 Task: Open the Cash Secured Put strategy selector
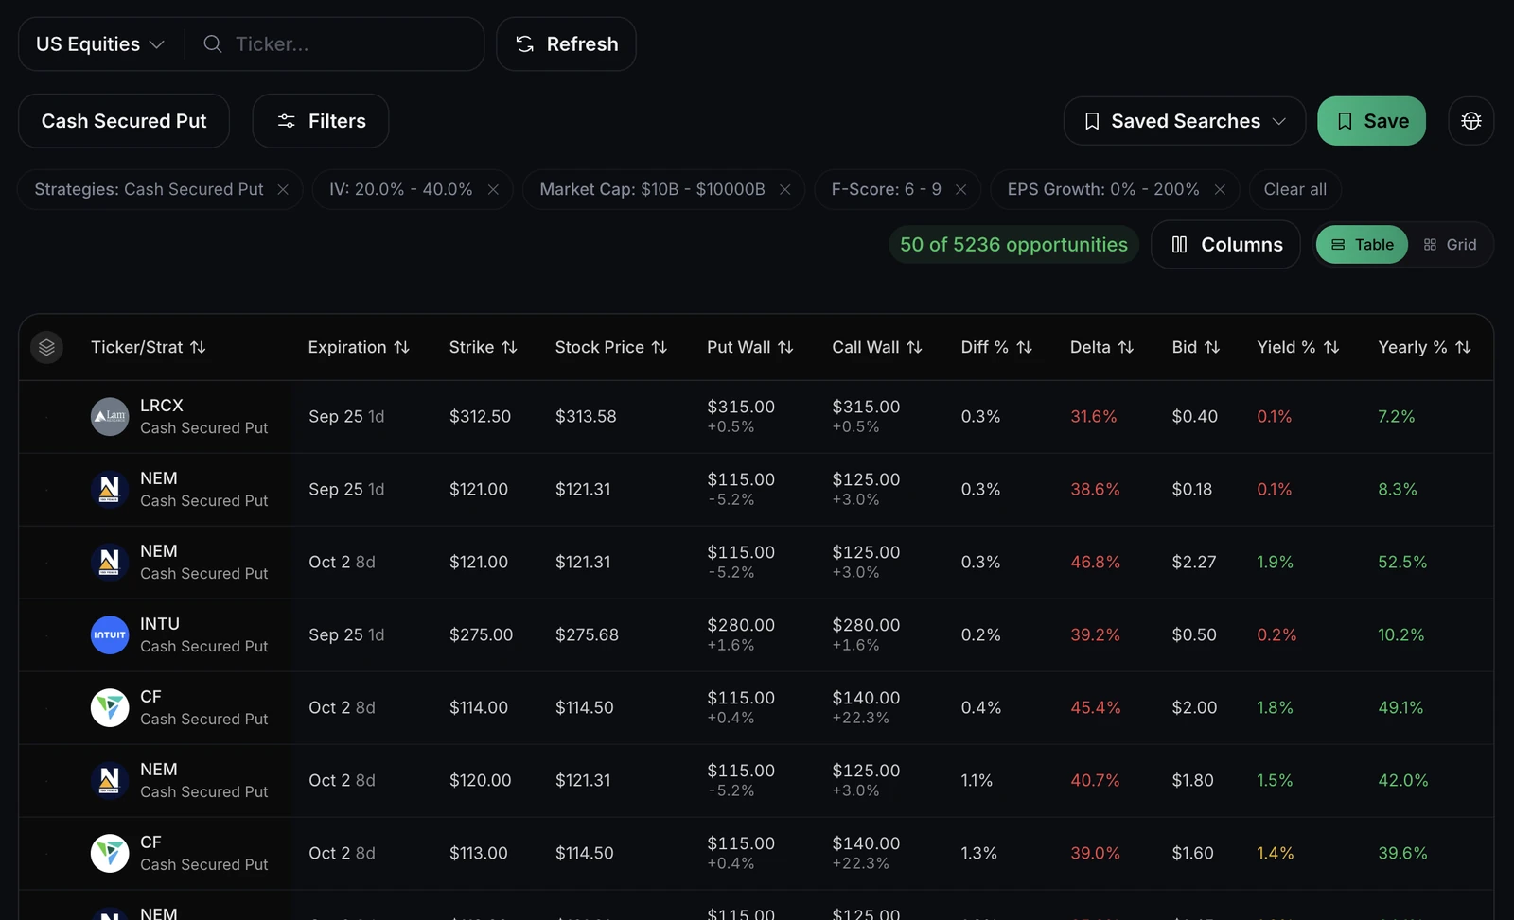pos(124,121)
